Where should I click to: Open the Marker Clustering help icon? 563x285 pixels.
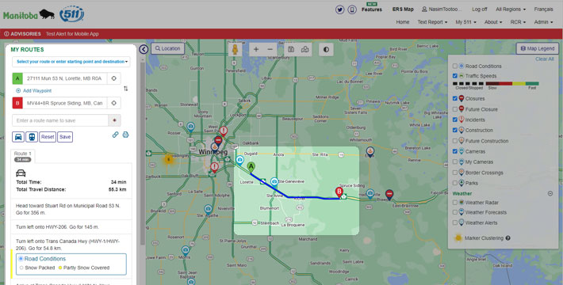click(508, 238)
